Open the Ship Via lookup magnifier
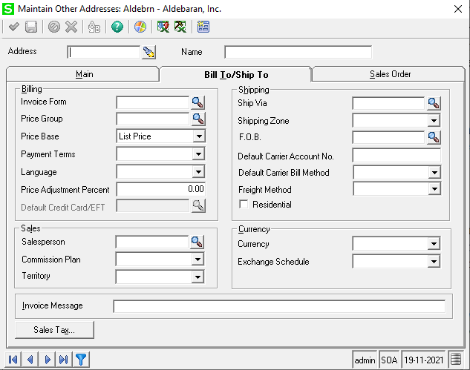Screen dimensions: 470x370 coord(434,103)
